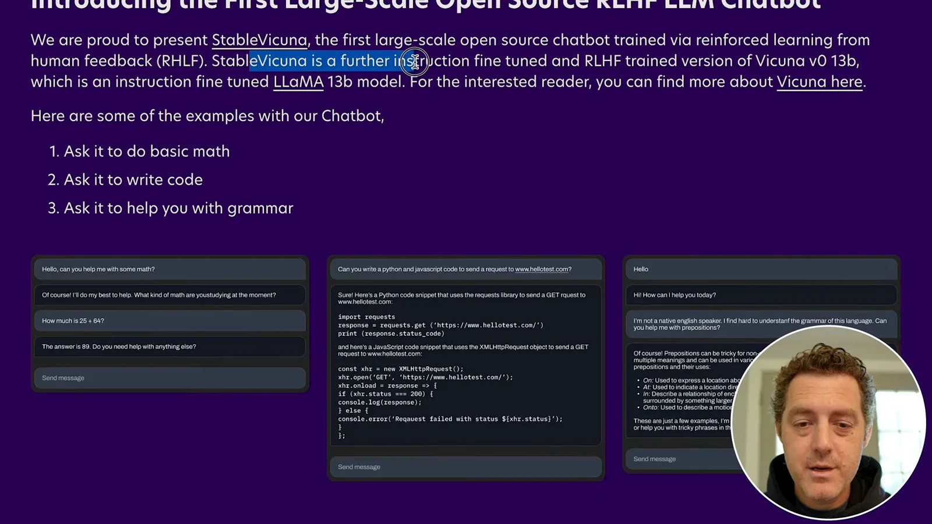This screenshot has width=932, height=524.
Task: Click message 'How much is 25 + 64?'
Action: 170,321
